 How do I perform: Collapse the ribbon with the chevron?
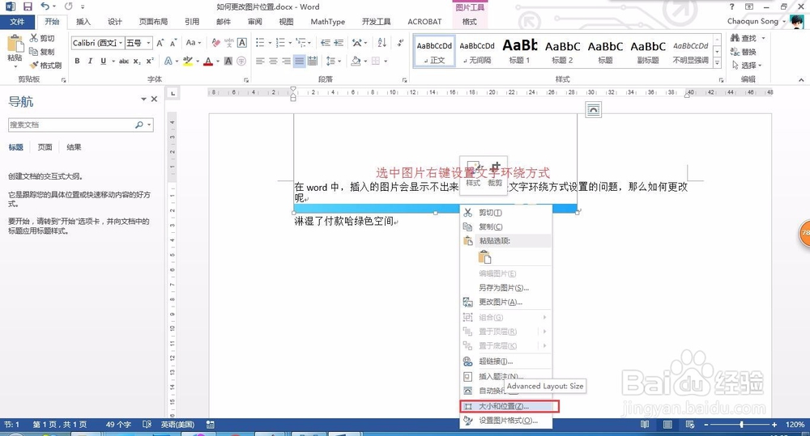(x=801, y=79)
